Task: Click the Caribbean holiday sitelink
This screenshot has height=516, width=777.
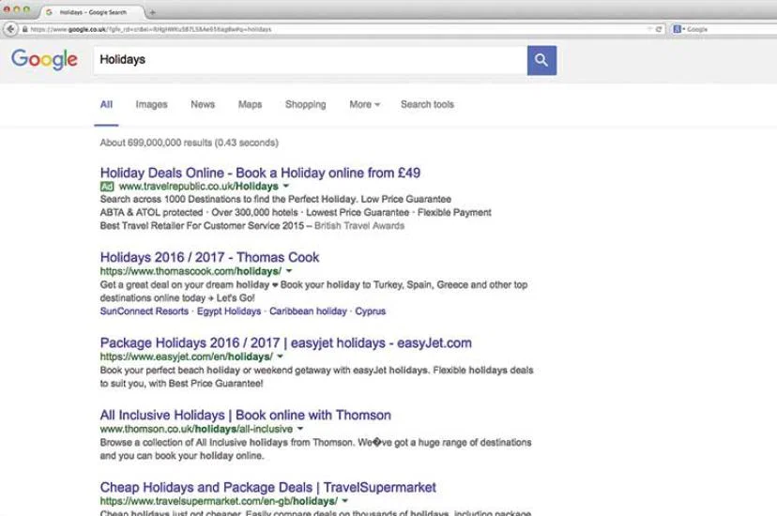Action: 308,311
